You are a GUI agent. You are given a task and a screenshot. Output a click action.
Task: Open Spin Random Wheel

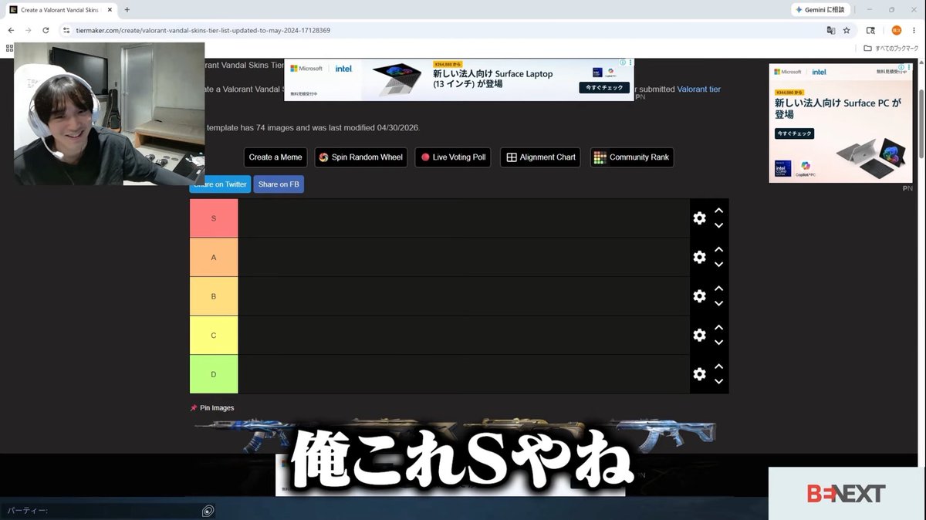[x=361, y=157]
